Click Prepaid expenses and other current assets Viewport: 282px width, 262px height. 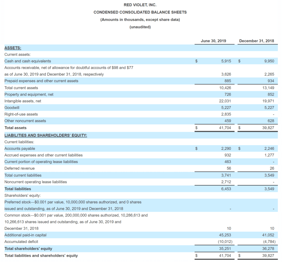[41, 81]
